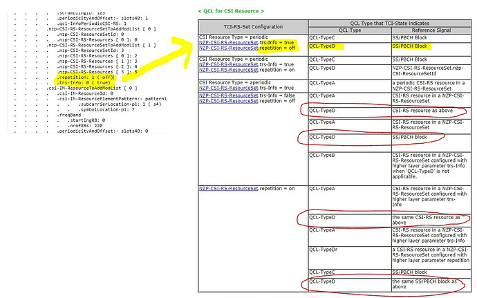Select the '.csi-IM-ResourceId: 0' line
The height and width of the screenshot is (298, 477).
coord(85,93)
